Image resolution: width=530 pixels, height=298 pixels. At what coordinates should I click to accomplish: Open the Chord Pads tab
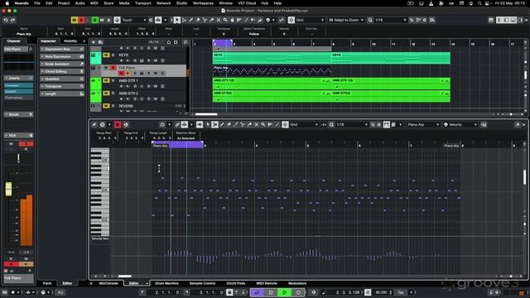(x=236, y=283)
